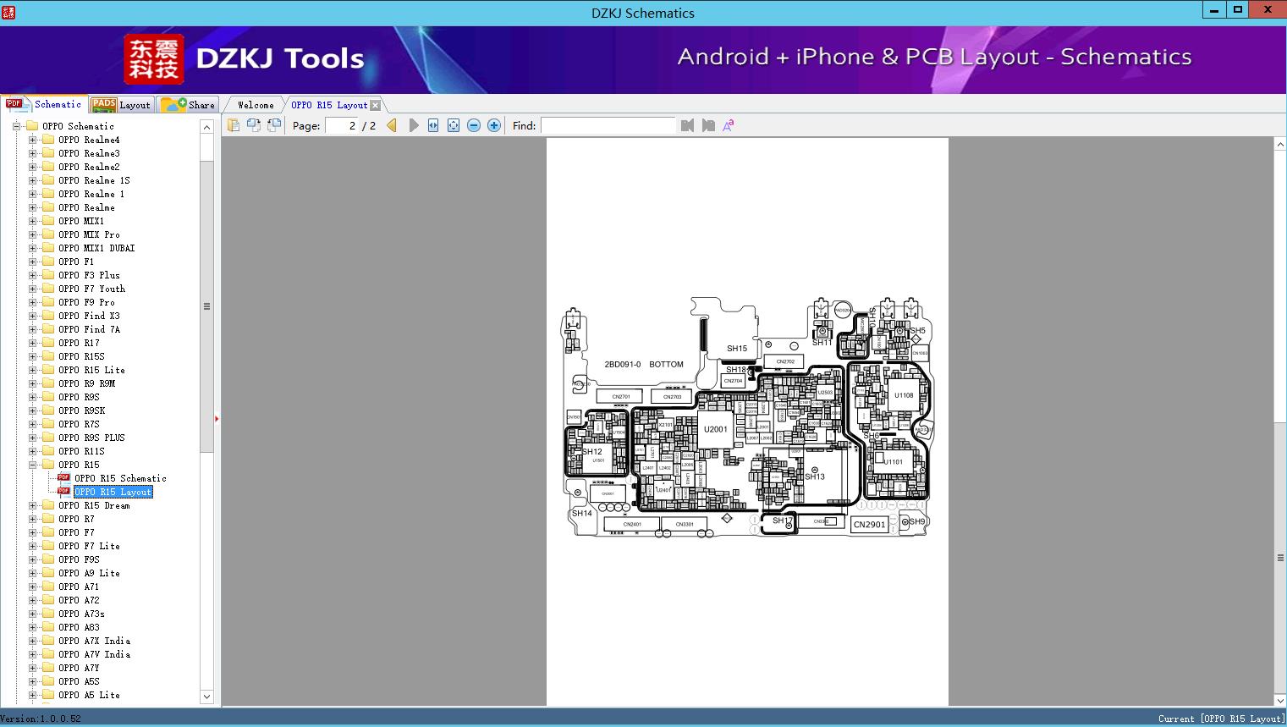Image resolution: width=1287 pixels, height=727 pixels.
Task: Zoom out with the minus icon
Action: coord(474,125)
